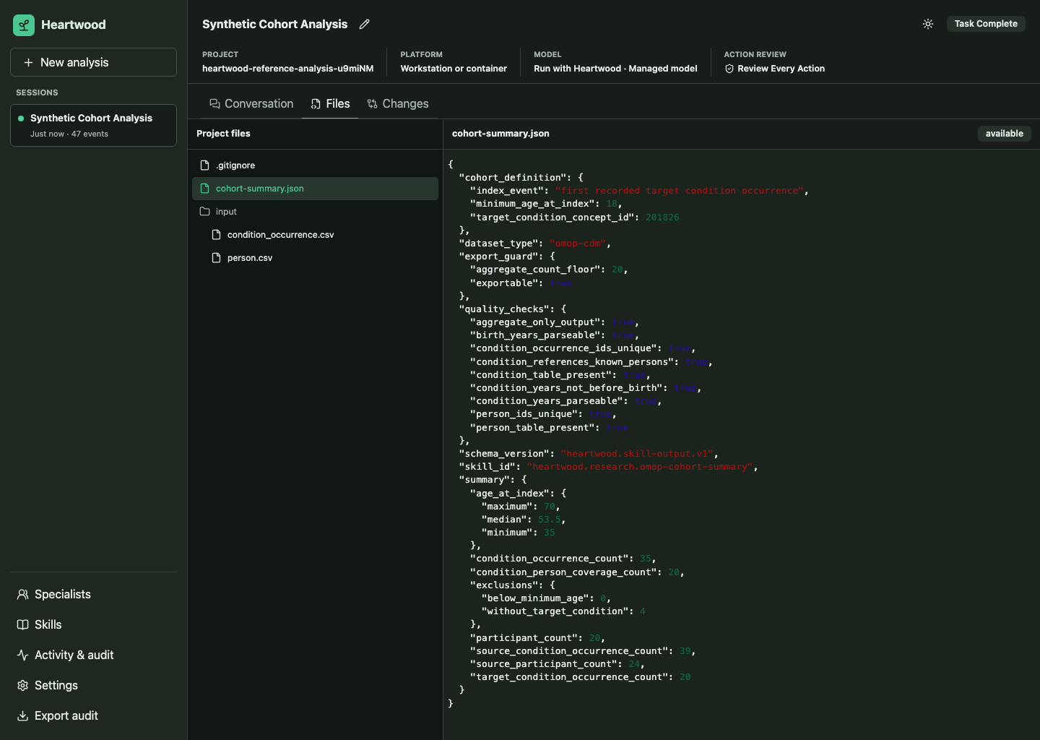Screen dimensions: 1040x740
Task: Toggle the light/dark theme sun icon
Action: tap(928, 24)
